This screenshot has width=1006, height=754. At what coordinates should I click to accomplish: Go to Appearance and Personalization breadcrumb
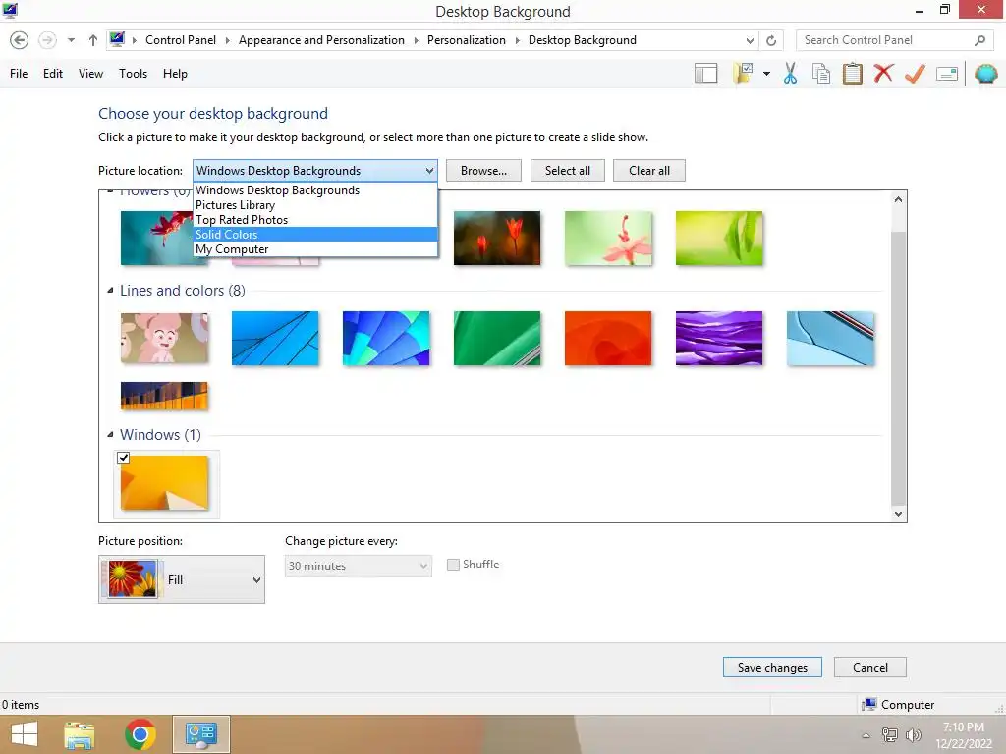click(321, 40)
